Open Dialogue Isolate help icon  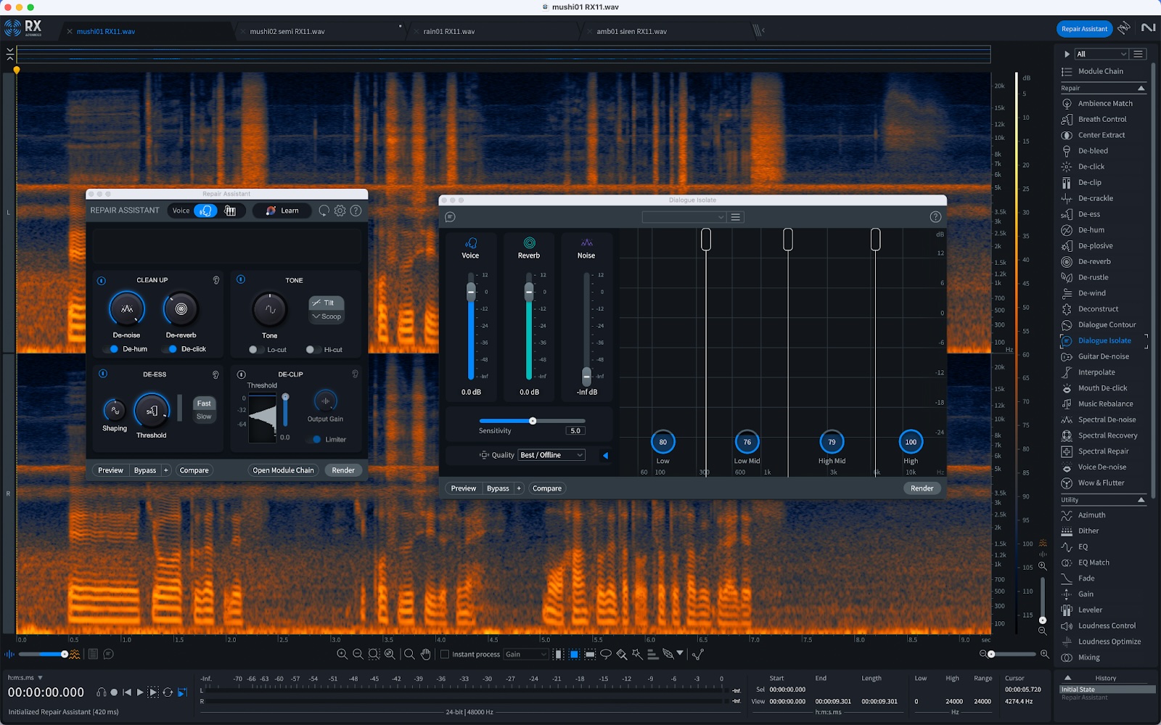click(935, 217)
